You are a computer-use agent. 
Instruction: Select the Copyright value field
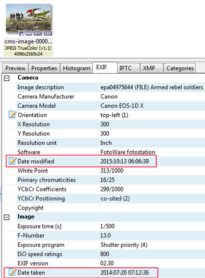point(152,208)
